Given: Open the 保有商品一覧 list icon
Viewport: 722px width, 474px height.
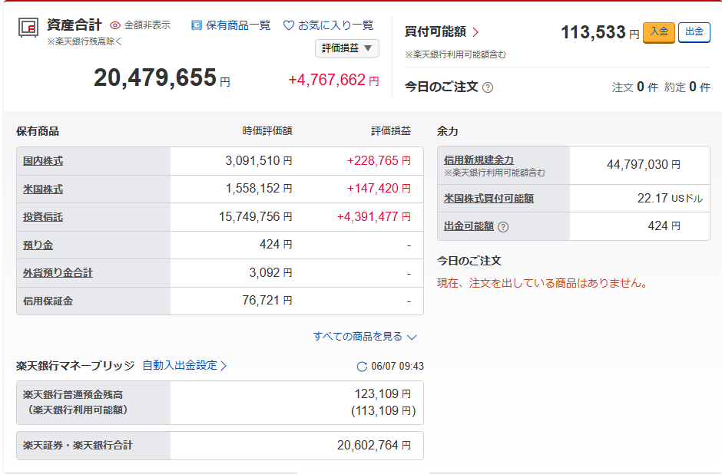Looking at the screenshot, I should click(197, 25).
